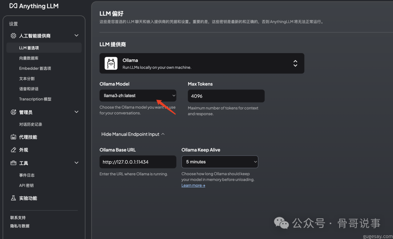Click the briefcase icon beside 工具
Image resolution: width=393 pixels, height=239 pixels.
pos(13,163)
